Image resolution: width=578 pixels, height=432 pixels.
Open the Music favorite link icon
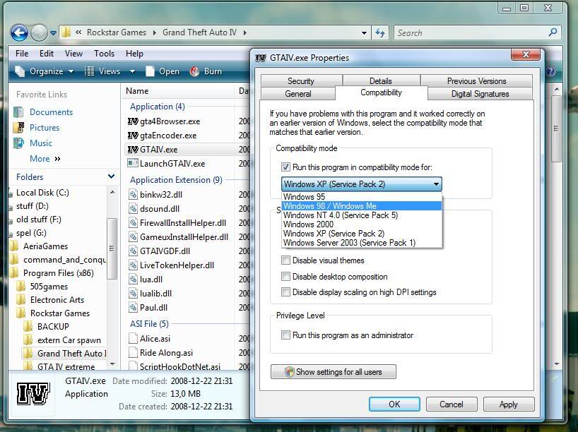click(18, 143)
